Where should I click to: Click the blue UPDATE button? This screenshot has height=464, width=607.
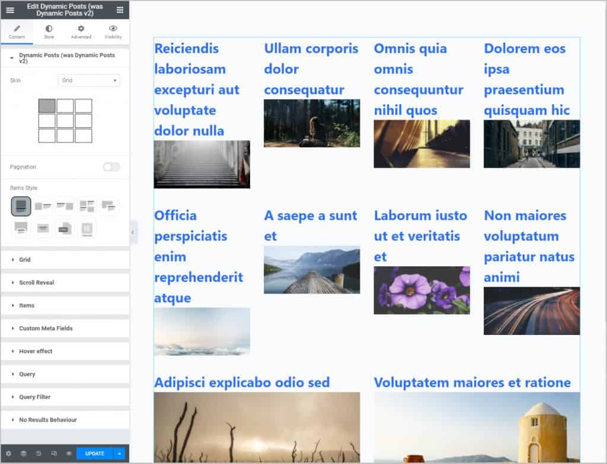click(x=95, y=454)
